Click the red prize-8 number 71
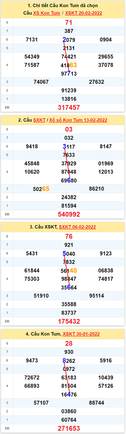Viewport: 126px width, 434px height. coord(69,23)
